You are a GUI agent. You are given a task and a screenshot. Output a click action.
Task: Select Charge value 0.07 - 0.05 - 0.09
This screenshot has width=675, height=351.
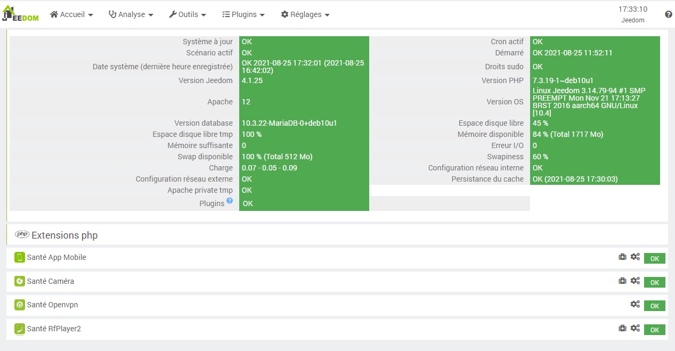tap(270, 168)
